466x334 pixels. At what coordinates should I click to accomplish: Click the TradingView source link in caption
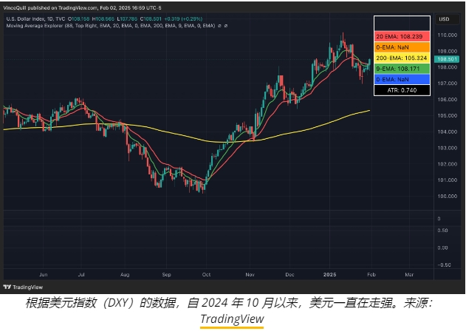232,318
